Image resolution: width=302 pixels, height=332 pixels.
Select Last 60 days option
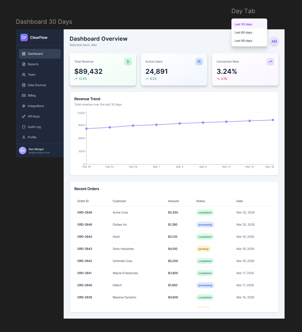point(249,33)
